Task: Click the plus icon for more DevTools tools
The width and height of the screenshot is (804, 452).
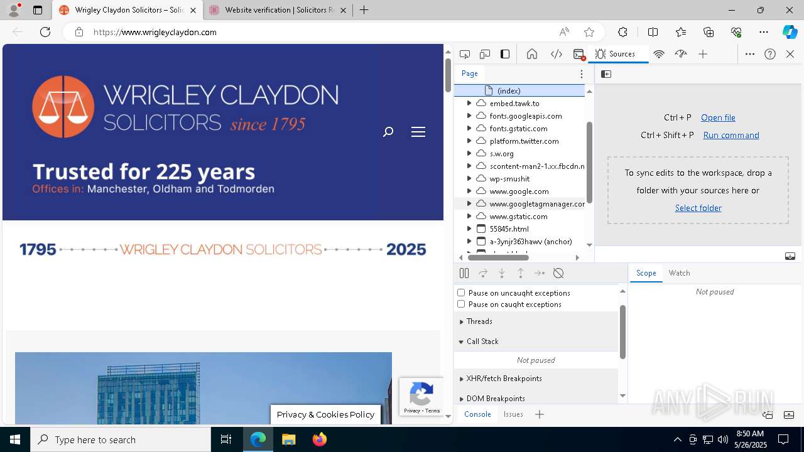Action: 703,54
